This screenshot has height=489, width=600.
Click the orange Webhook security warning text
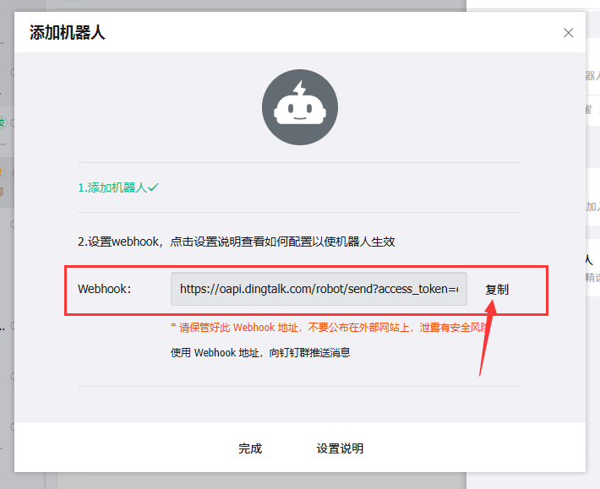[x=330, y=328]
